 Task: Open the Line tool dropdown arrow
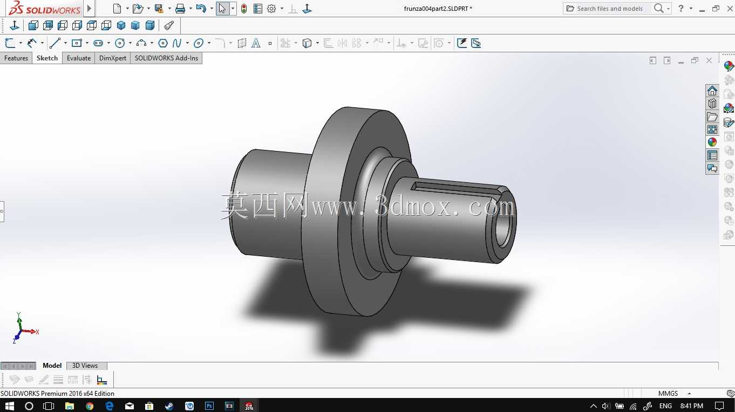click(65, 43)
